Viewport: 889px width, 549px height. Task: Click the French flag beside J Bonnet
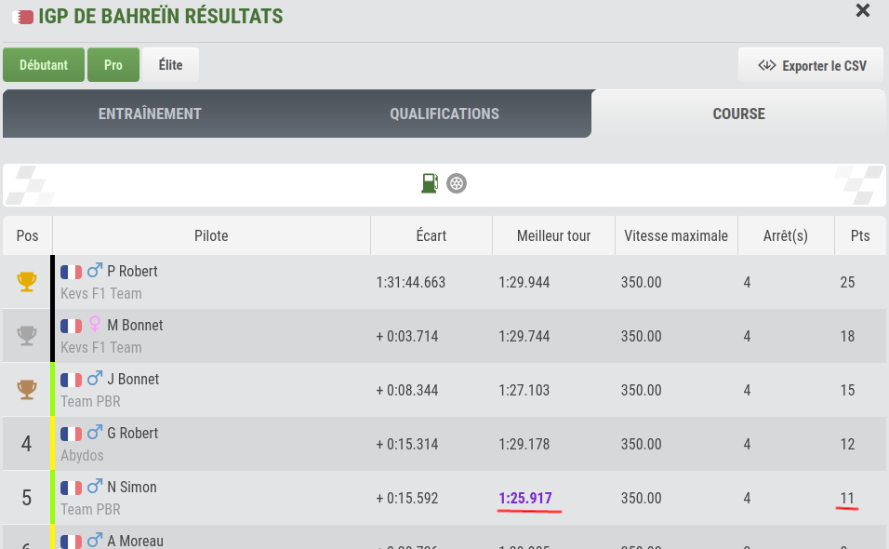click(x=72, y=380)
